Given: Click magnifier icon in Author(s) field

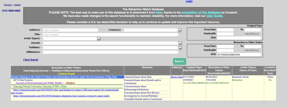Looking at the screenshot, I should (x=42, y=30).
